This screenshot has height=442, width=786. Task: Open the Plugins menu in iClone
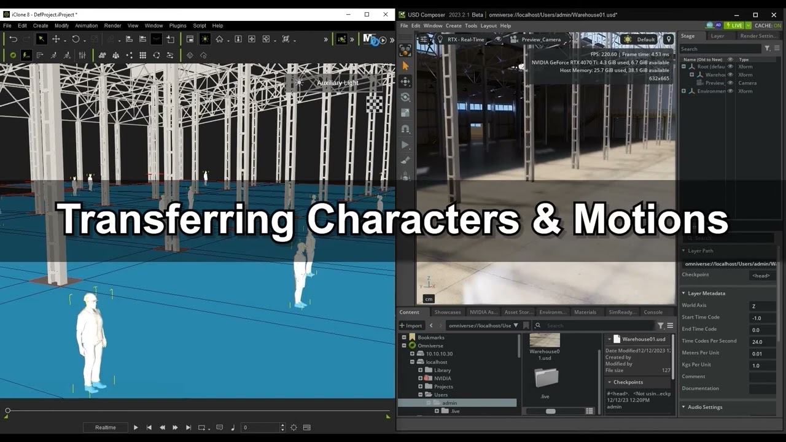177,26
